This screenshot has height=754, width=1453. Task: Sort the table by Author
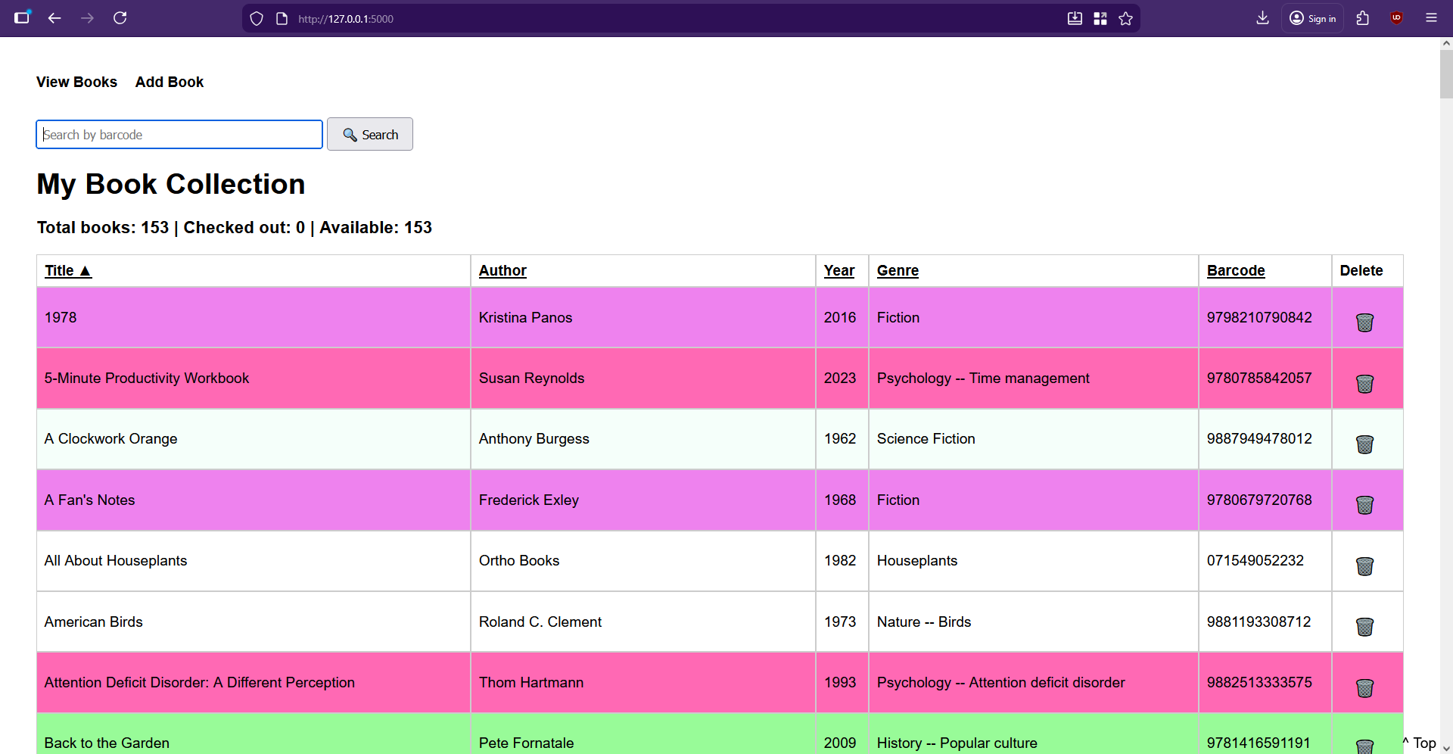502,270
